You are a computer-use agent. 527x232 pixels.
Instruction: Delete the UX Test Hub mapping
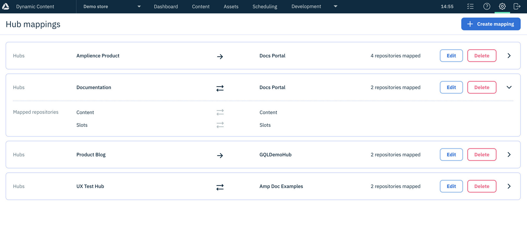pyautogui.click(x=482, y=186)
